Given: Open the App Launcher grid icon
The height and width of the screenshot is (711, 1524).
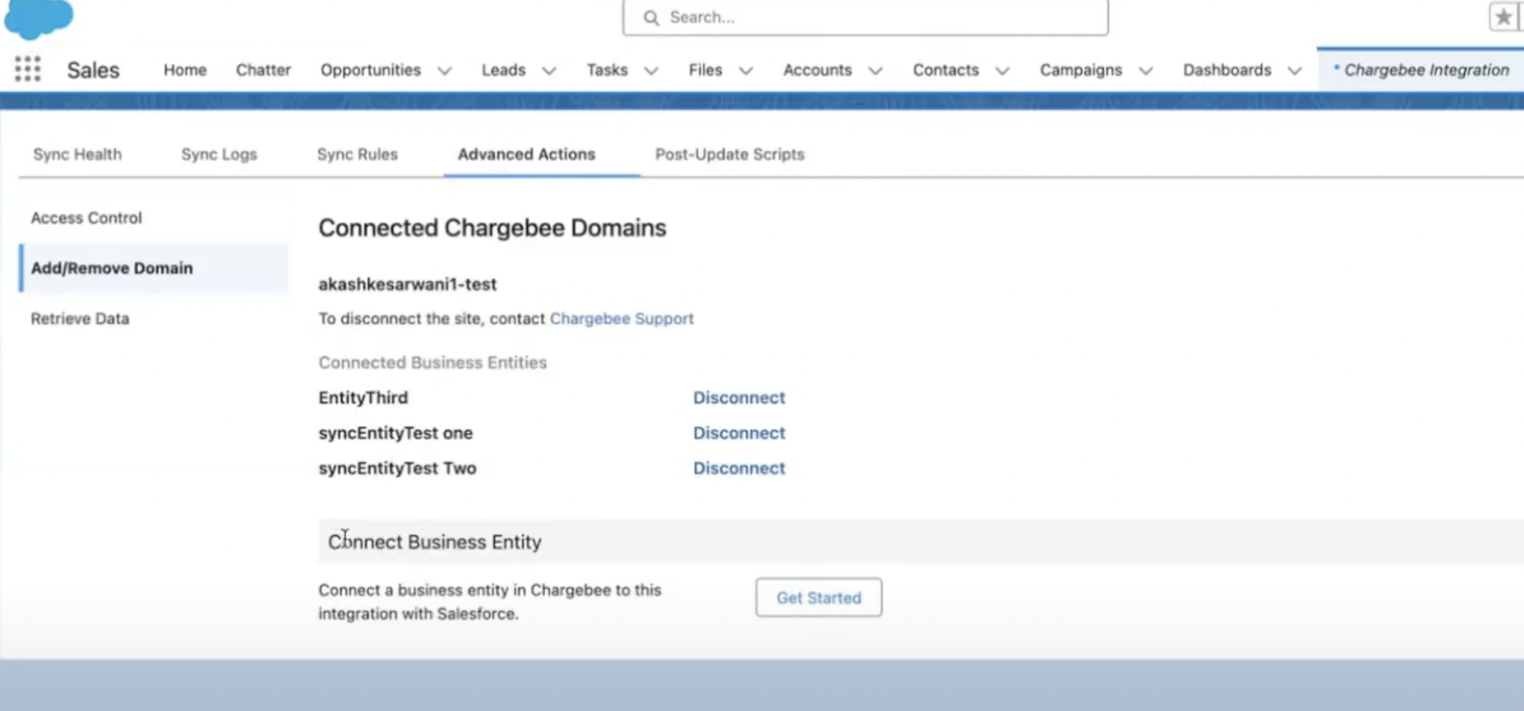Looking at the screenshot, I should coord(28,69).
